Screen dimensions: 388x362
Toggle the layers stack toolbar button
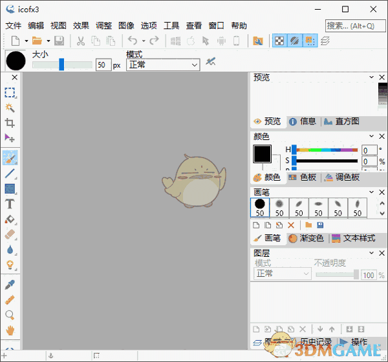coord(325,41)
